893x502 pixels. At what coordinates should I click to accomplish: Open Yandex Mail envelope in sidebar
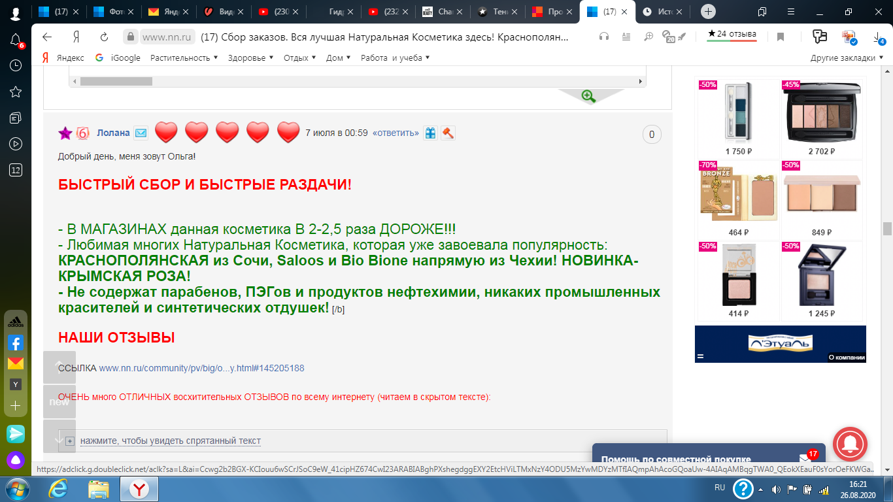tap(16, 363)
